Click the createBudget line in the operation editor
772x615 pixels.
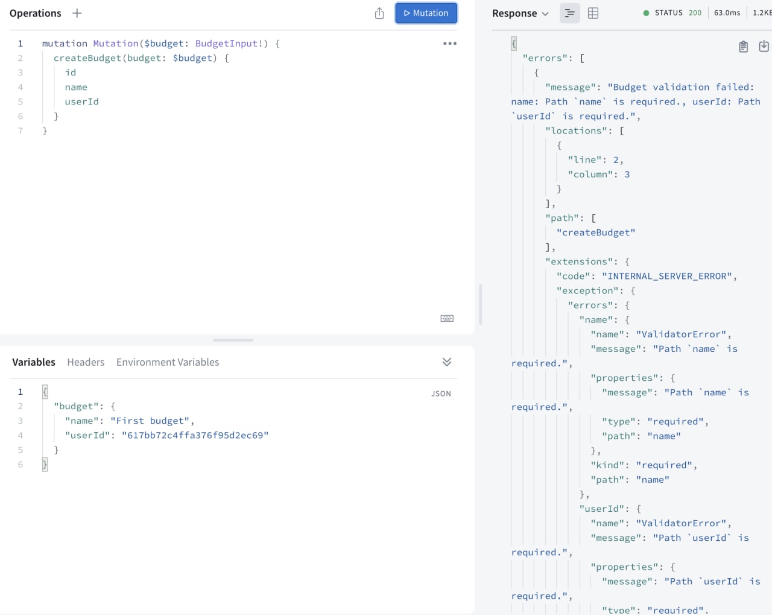coord(141,58)
